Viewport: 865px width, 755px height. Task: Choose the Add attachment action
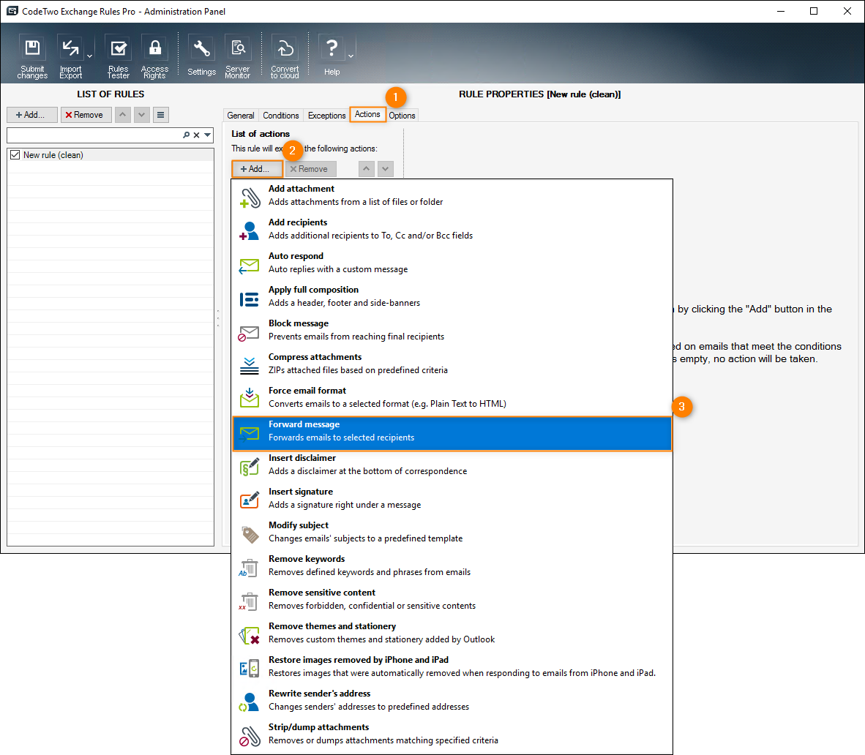[452, 196]
